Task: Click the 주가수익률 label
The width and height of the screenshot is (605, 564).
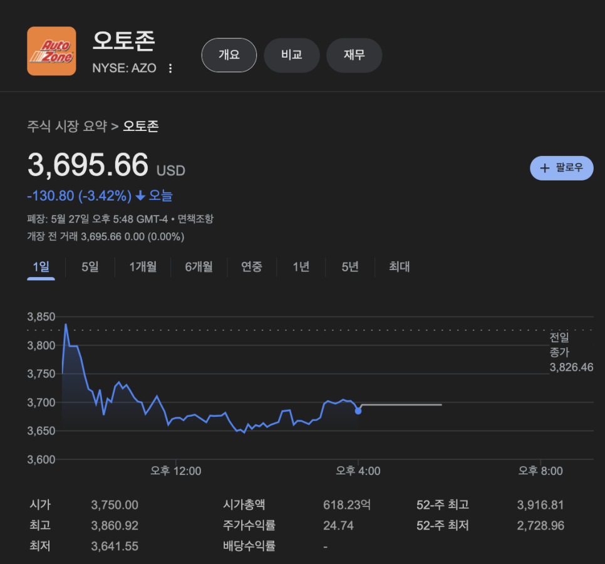Action: tap(249, 525)
